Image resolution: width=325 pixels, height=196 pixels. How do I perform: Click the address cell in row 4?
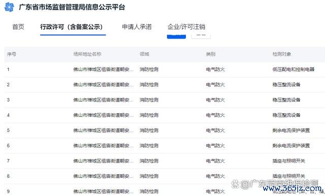[x=104, y=115]
